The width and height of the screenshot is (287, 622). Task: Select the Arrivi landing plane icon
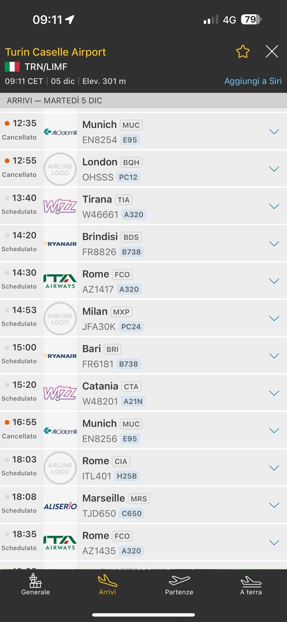coord(107,581)
